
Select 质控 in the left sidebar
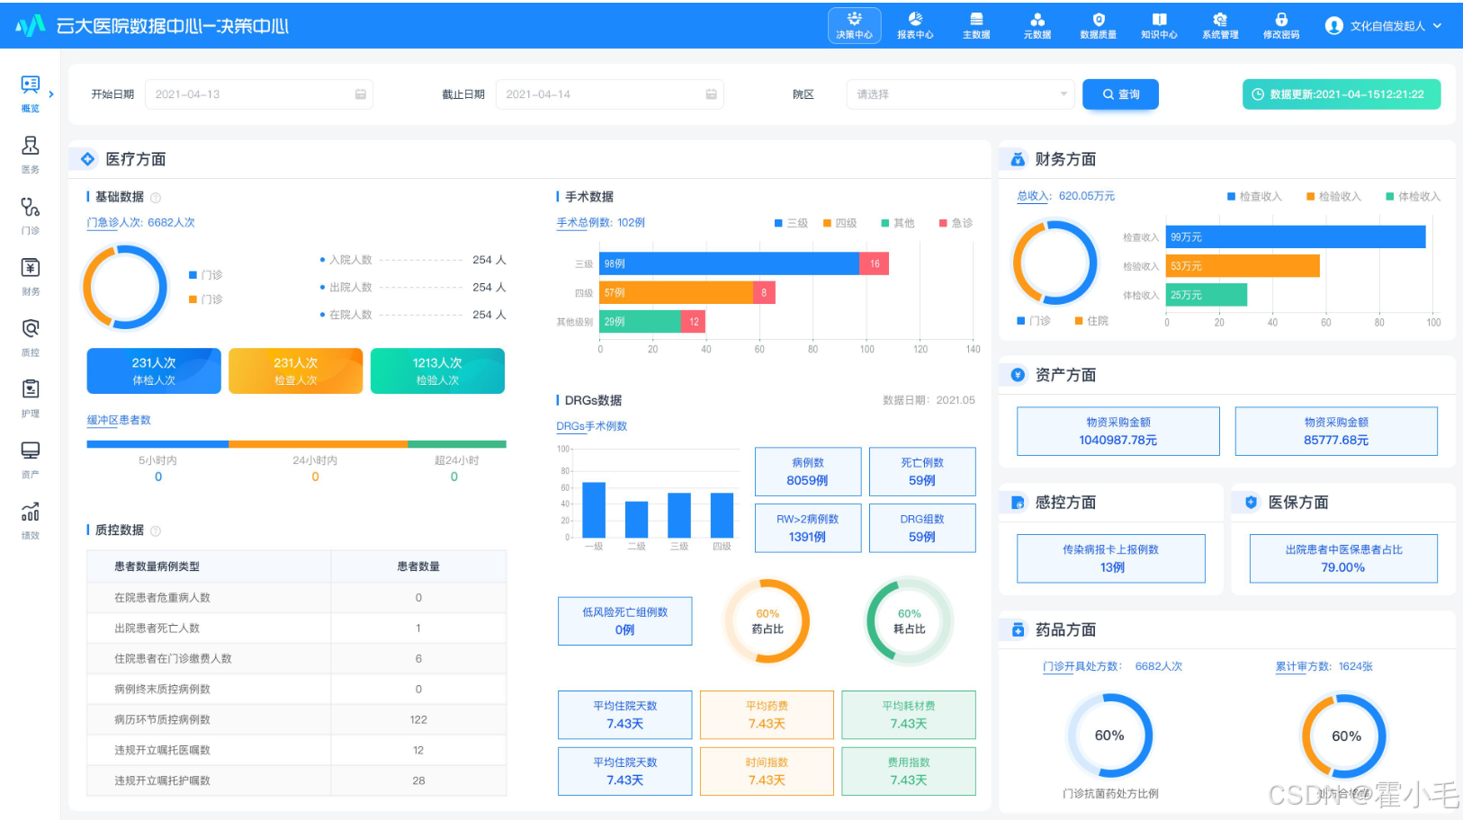pyautogui.click(x=31, y=338)
